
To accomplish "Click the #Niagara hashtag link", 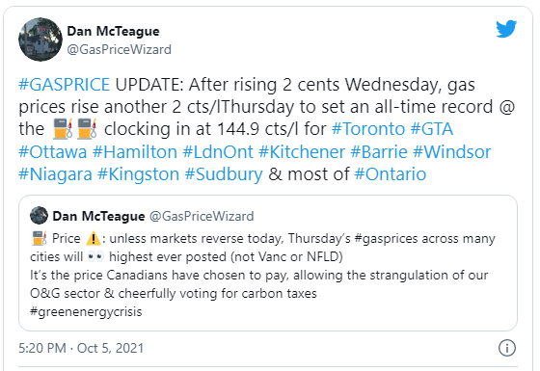I will click(56, 174).
